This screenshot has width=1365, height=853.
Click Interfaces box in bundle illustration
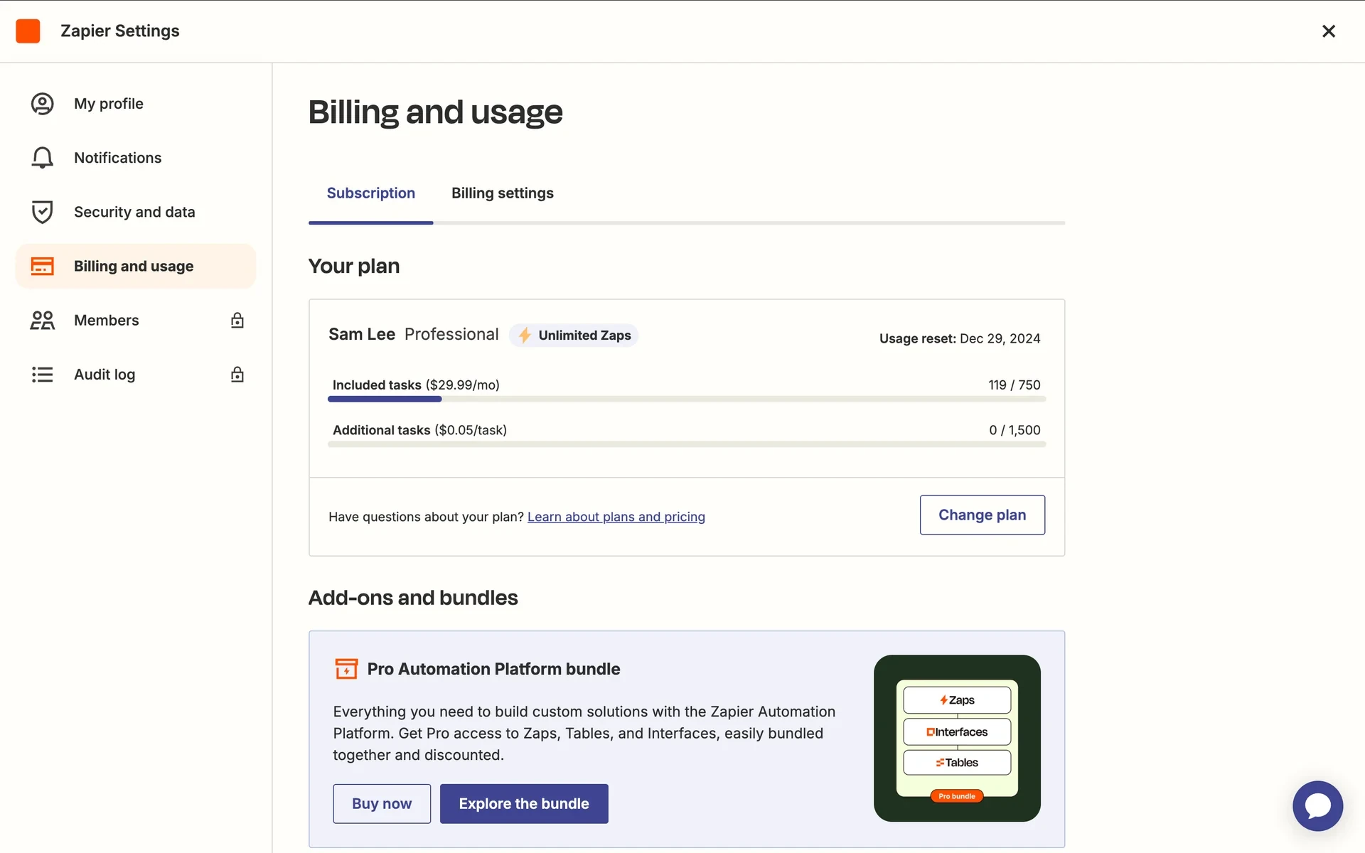click(957, 731)
